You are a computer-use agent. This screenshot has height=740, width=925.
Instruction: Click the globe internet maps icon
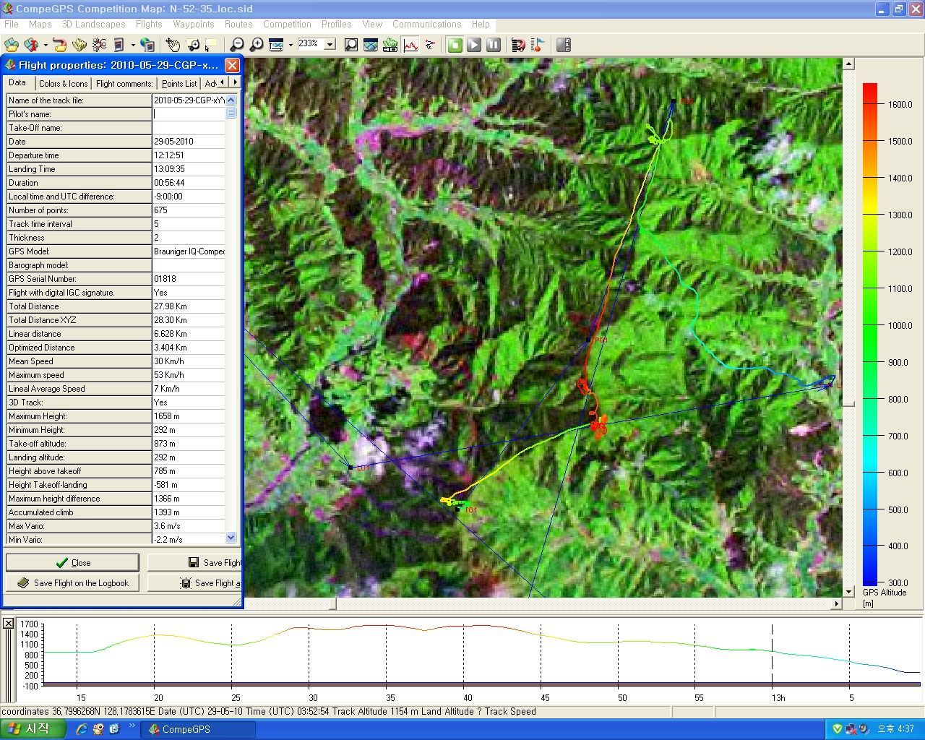point(147,45)
